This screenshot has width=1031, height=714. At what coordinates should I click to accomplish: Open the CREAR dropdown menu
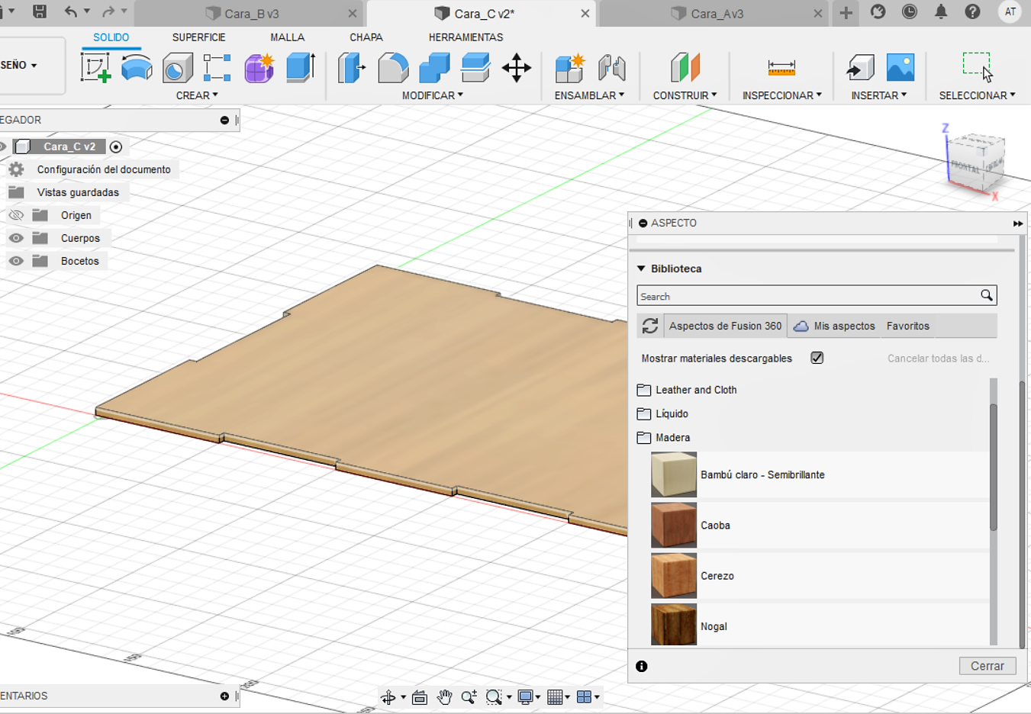pos(197,95)
